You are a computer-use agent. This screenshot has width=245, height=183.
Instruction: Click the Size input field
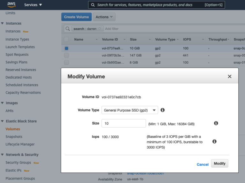124,124
